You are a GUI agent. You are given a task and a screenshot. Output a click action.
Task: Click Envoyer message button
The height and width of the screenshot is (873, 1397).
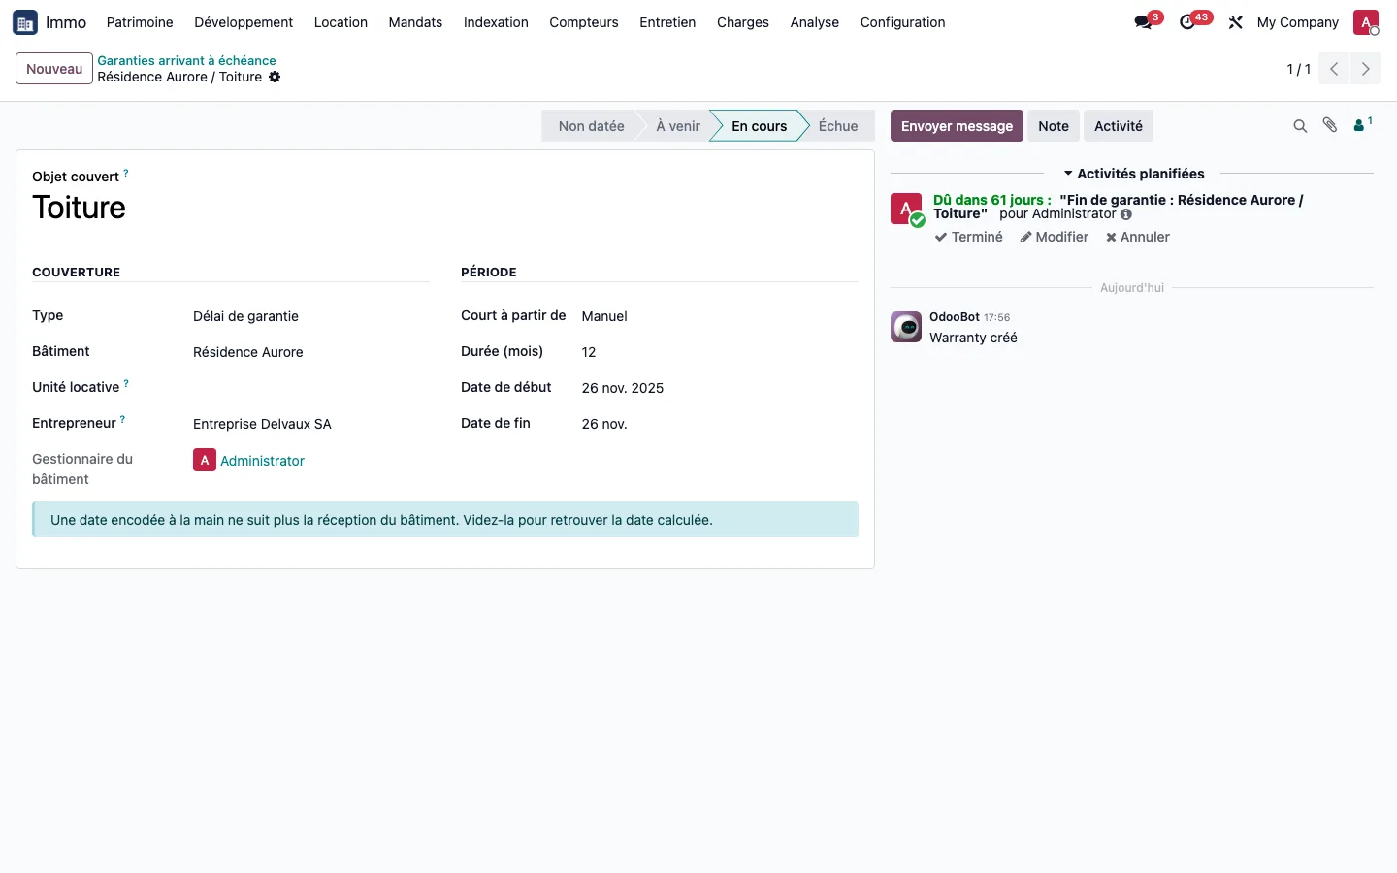tap(957, 126)
